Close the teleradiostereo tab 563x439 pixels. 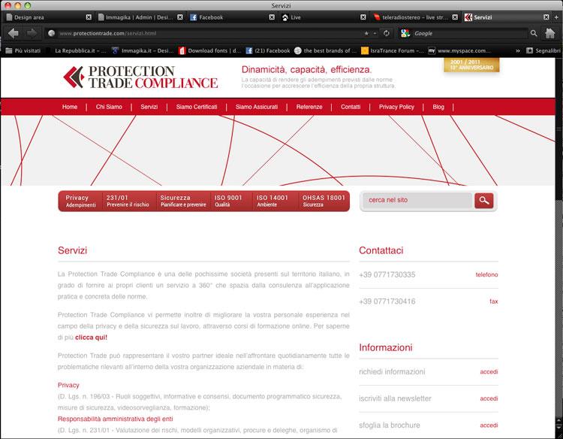click(x=455, y=17)
